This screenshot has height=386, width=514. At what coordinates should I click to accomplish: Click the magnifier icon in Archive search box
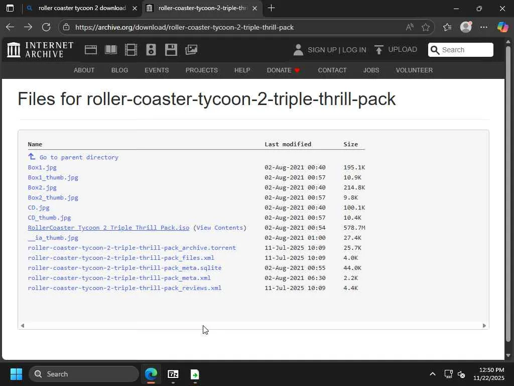(435, 50)
